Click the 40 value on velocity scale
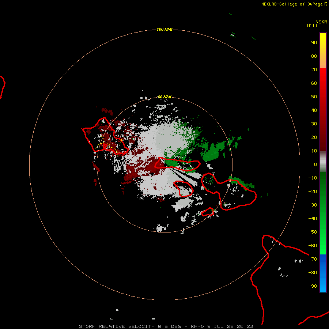This screenshot has width=329, height=329. (314, 110)
